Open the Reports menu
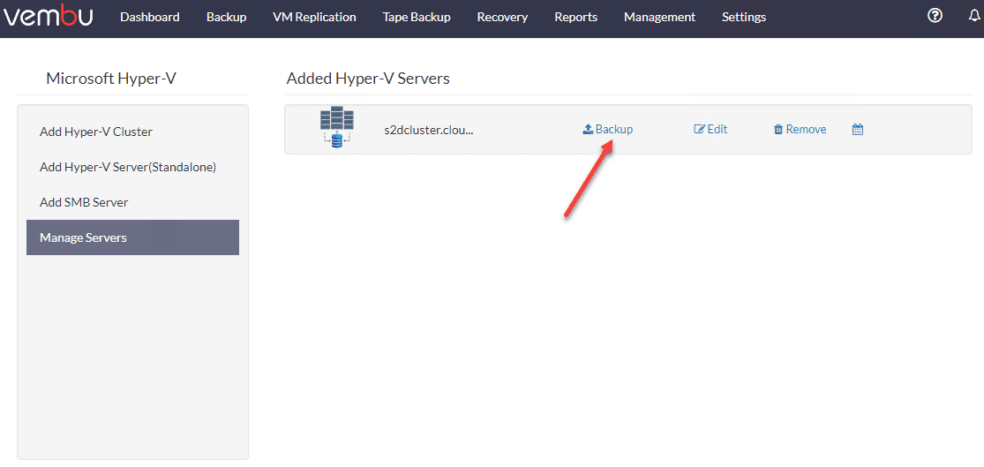Screen dimensions: 984x467 click(x=576, y=17)
